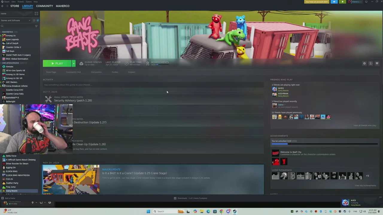Collapse the Favorites category
383x215 pixels.
1,32
